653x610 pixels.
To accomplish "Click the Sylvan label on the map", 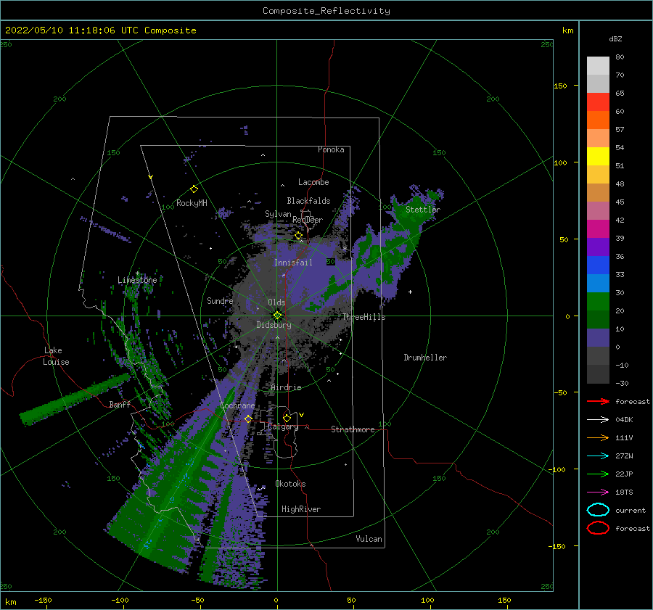I will pyautogui.click(x=278, y=214).
